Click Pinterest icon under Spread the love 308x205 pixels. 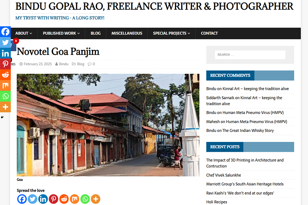pos(54,199)
